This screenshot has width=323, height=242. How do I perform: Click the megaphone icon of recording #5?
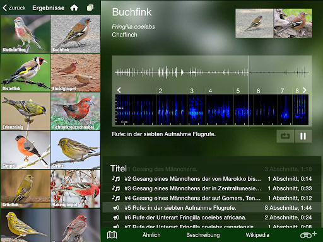tap(116, 208)
